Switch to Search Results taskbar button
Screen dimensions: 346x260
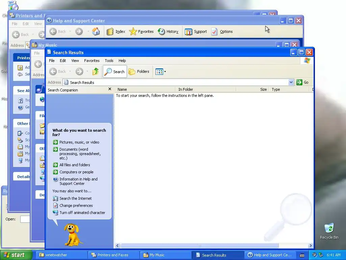[x=218, y=255]
